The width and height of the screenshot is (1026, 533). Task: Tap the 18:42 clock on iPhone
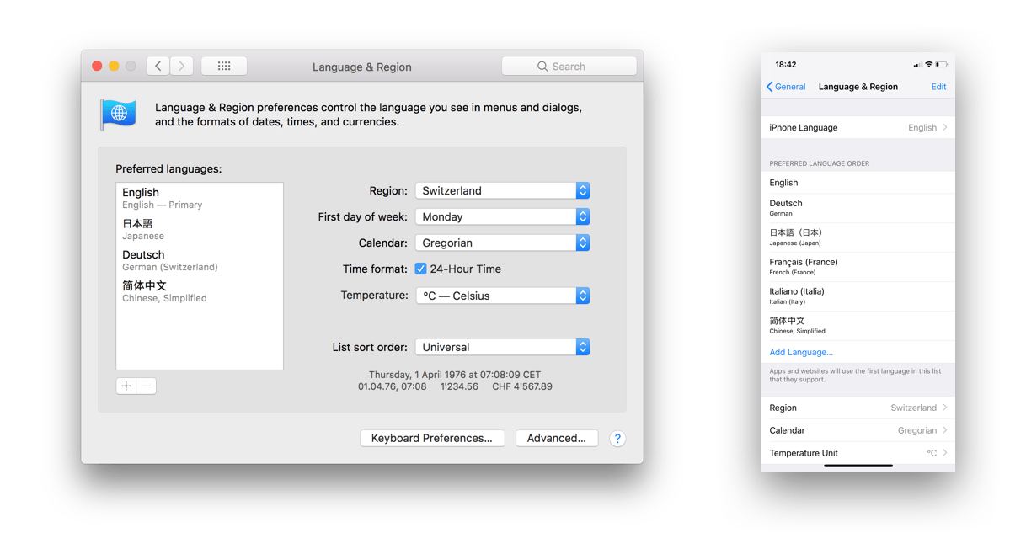tap(786, 65)
